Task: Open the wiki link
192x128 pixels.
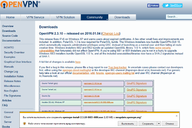Action: click(92, 73)
